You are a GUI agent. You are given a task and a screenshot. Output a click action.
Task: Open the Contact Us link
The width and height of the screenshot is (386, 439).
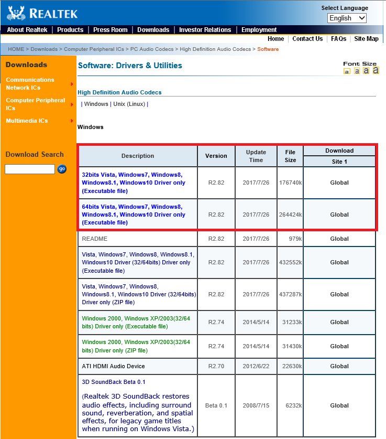(307, 39)
